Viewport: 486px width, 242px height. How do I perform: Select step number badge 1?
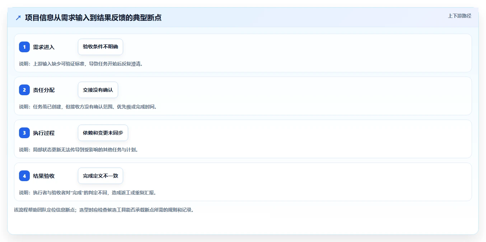point(24,47)
